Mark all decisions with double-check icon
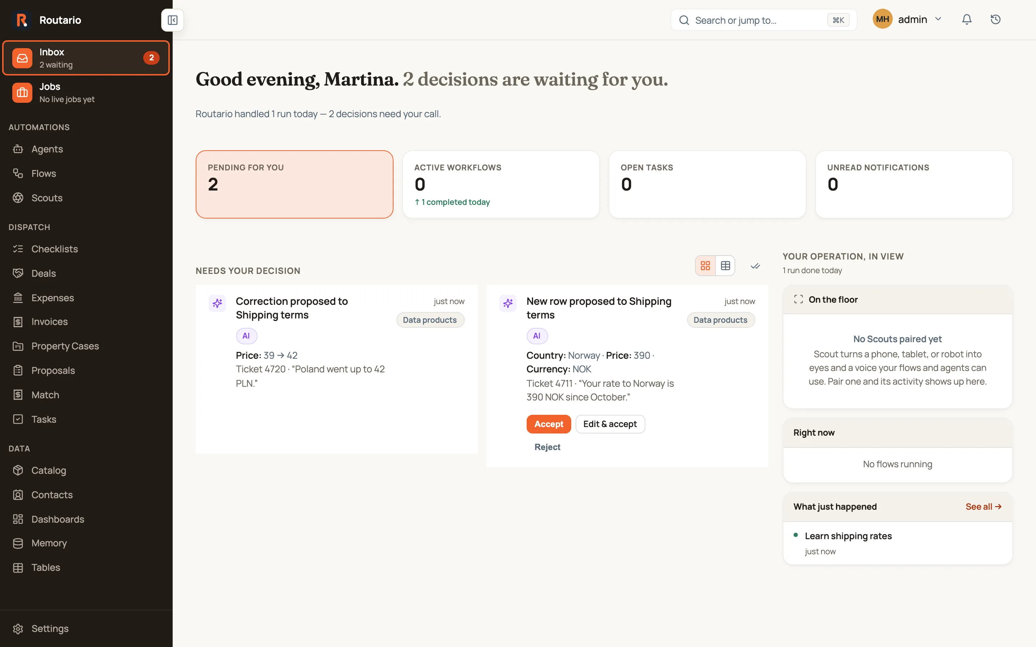Image resolution: width=1036 pixels, height=647 pixels. (755, 266)
